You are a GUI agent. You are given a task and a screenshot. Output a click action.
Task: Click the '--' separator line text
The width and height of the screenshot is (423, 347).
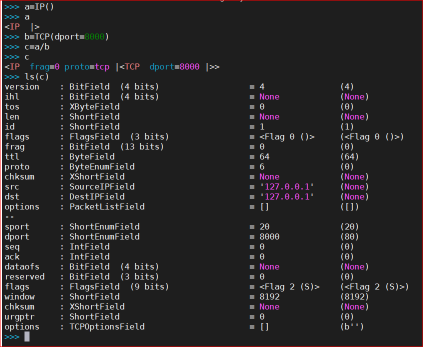point(9,216)
